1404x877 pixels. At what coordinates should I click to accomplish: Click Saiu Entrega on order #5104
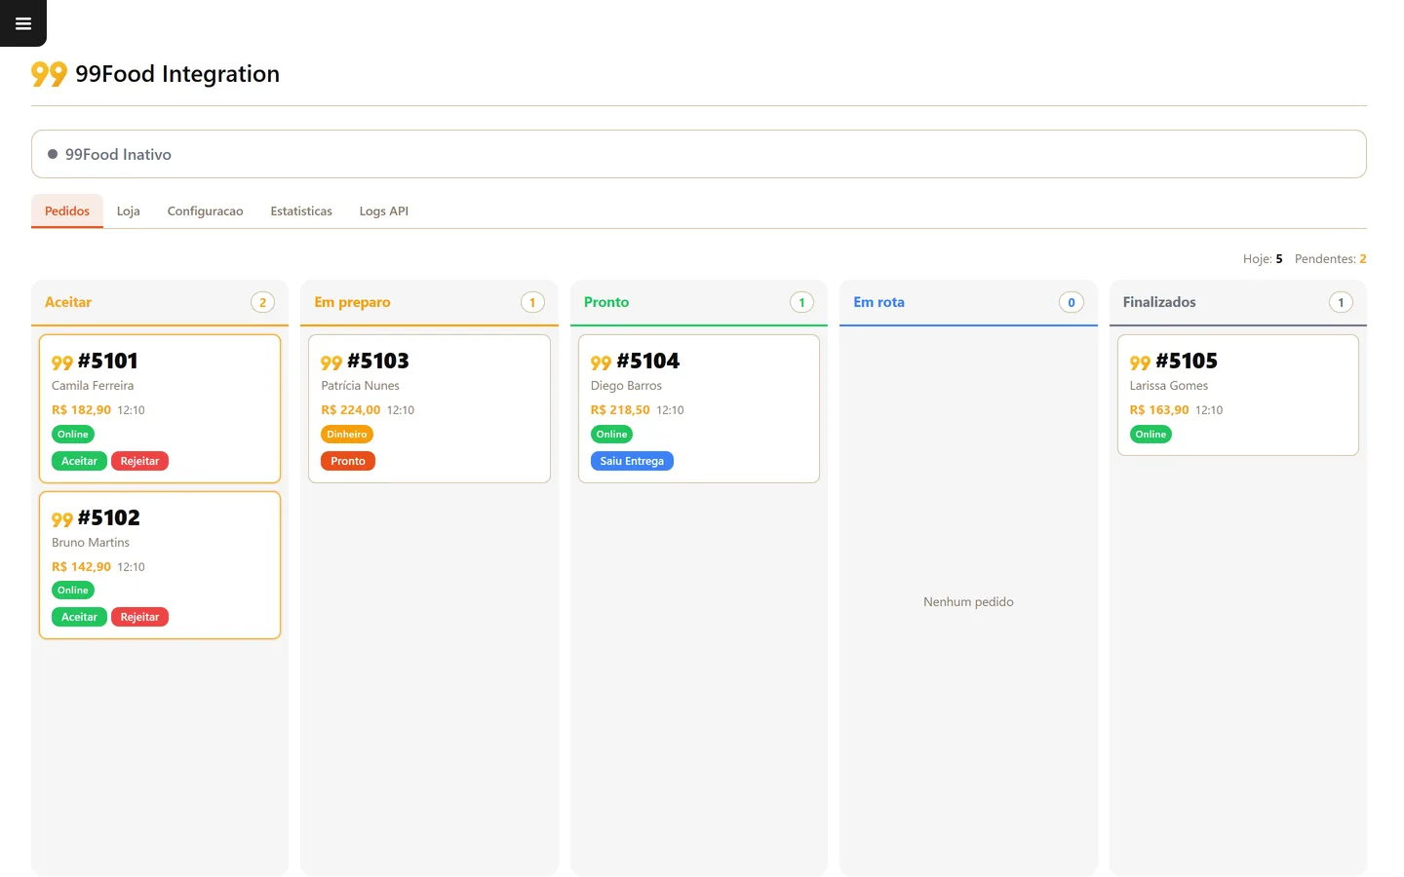click(632, 461)
